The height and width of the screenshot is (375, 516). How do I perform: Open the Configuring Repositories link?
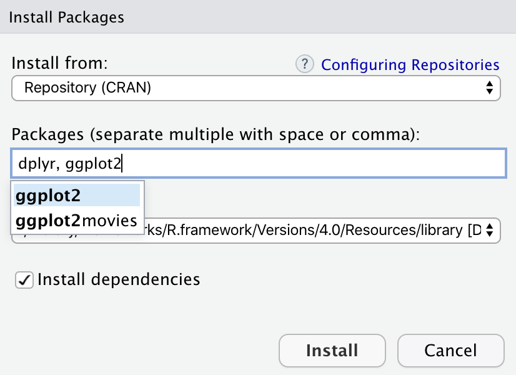coord(410,65)
